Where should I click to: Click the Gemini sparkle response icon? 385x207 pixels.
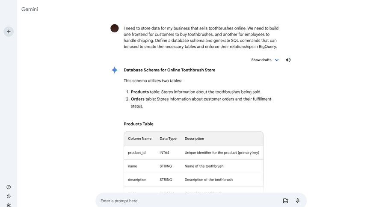114,70
